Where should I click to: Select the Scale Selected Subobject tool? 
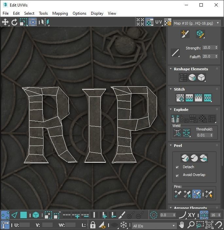coord(24,22)
